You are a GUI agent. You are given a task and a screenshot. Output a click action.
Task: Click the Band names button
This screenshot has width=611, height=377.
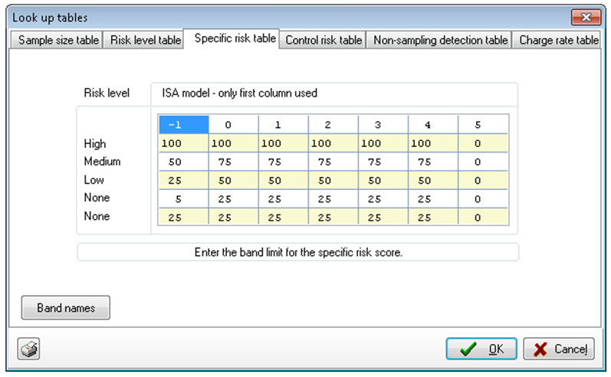point(65,308)
